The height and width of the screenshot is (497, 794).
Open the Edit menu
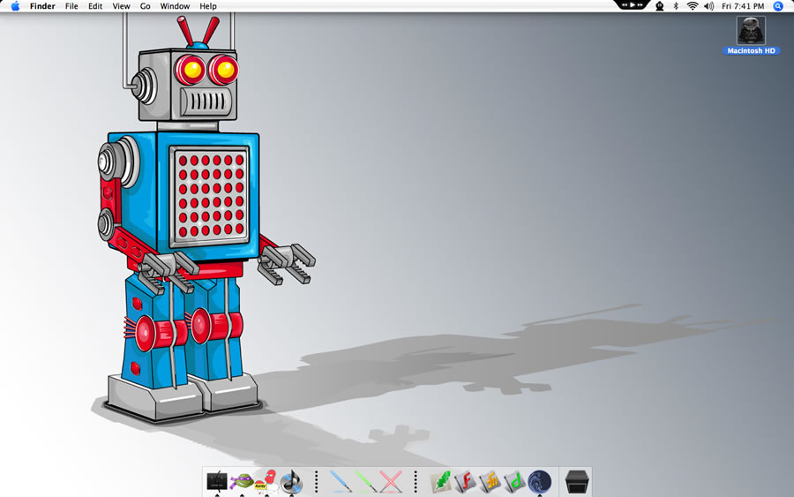[95, 6]
